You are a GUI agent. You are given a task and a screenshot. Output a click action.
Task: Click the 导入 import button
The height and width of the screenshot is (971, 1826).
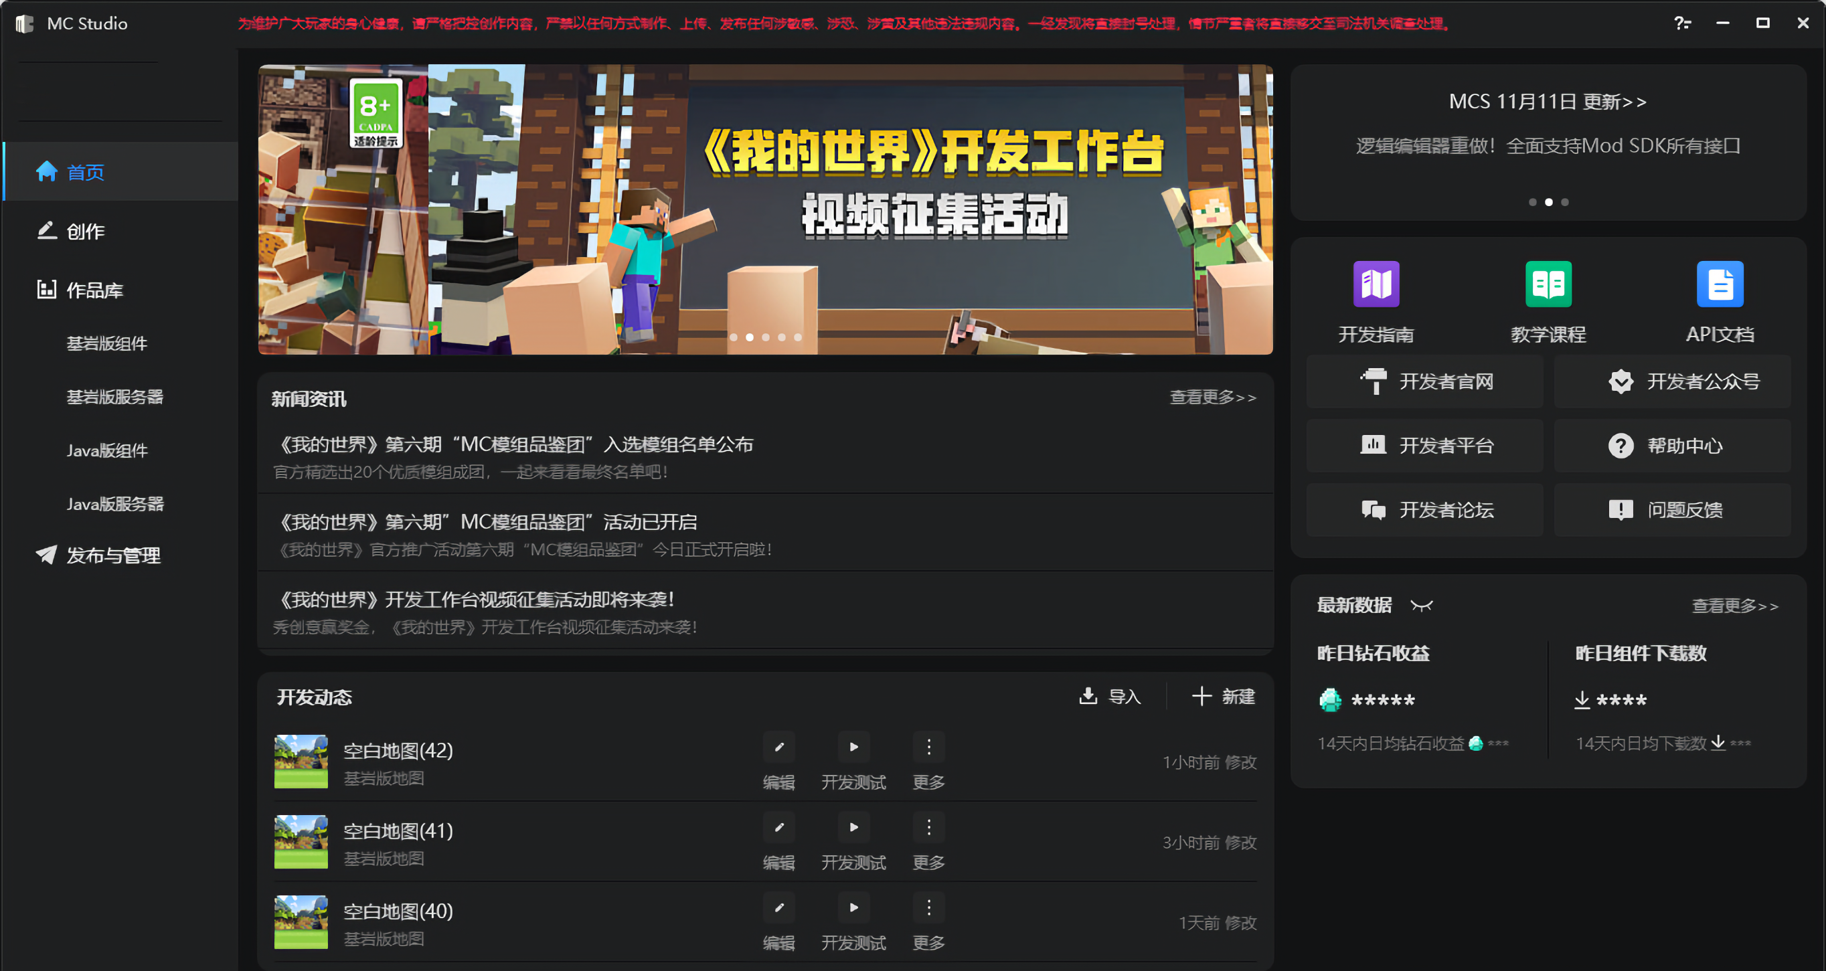pyautogui.click(x=1110, y=696)
